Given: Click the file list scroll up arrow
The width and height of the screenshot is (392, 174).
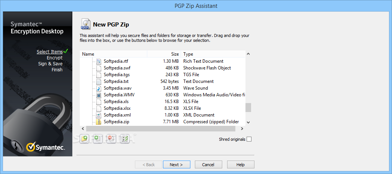Looking at the screenshot, I should 248,54.
